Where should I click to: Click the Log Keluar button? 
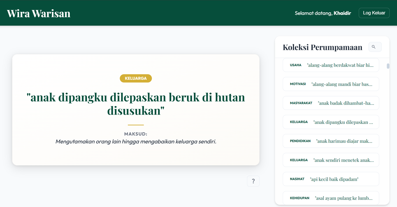(x=374, y=13)
